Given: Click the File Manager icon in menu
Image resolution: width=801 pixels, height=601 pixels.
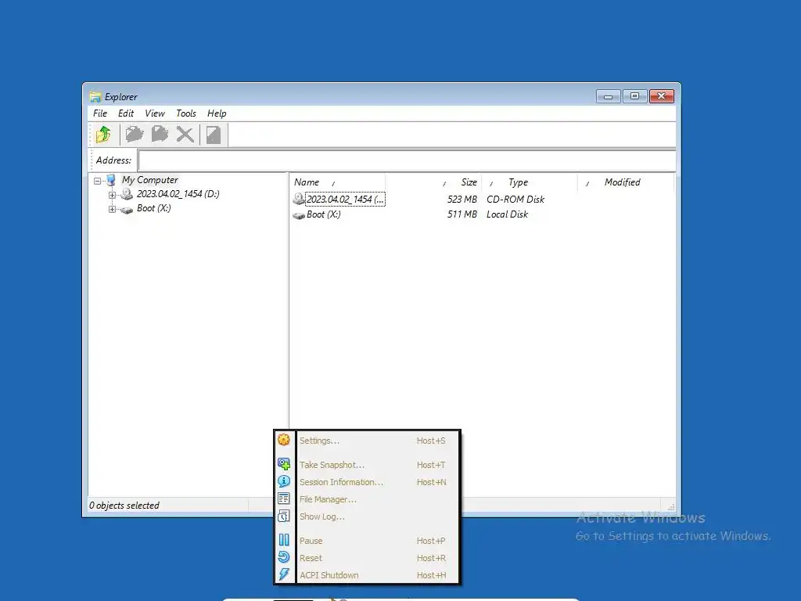Looking at the screenshot, I should [x=284, y=498].
